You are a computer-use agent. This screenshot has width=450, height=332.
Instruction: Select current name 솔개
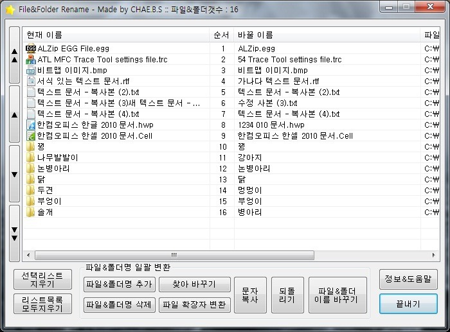tap(45, 212)
